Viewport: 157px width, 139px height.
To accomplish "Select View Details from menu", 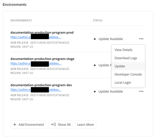I will (123, 50).
